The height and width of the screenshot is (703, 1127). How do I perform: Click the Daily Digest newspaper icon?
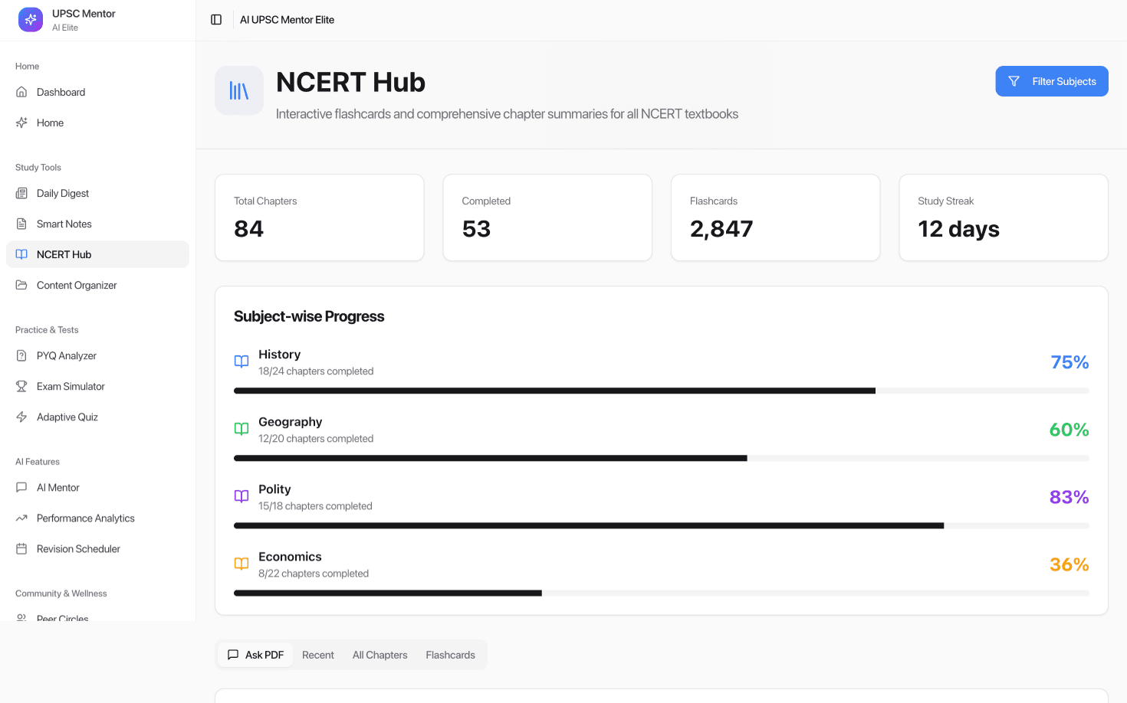[x=21, y=193]
